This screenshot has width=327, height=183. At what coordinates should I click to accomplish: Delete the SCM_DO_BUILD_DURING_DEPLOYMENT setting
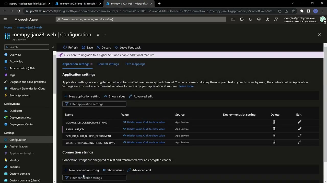coord(274,135)
